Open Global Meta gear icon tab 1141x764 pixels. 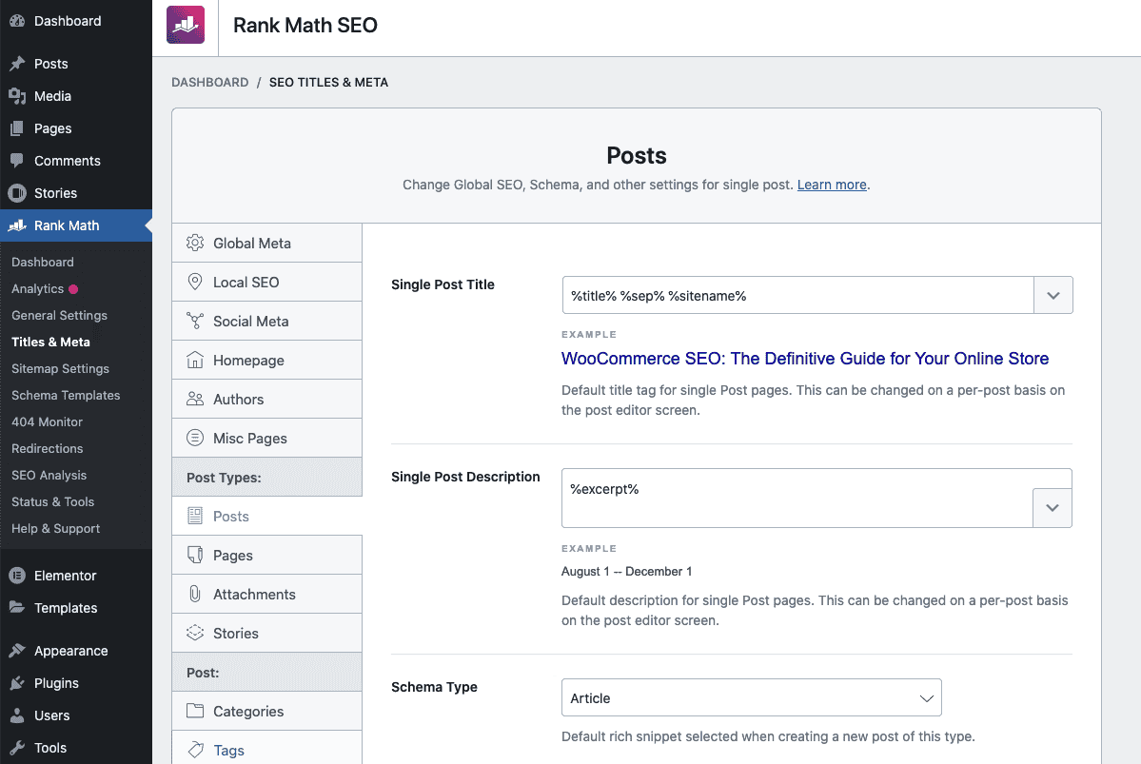click(195, 243)
